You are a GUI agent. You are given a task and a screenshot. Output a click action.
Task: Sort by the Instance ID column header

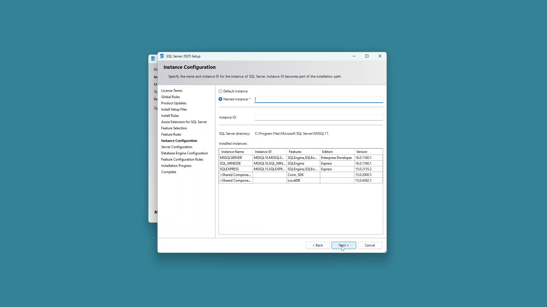[270, 152]
